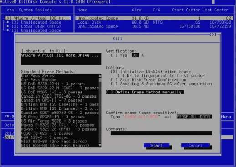This screenshot has width=236, height=167.
Task: Click the Comments input field
Action: tap(161, 133)
